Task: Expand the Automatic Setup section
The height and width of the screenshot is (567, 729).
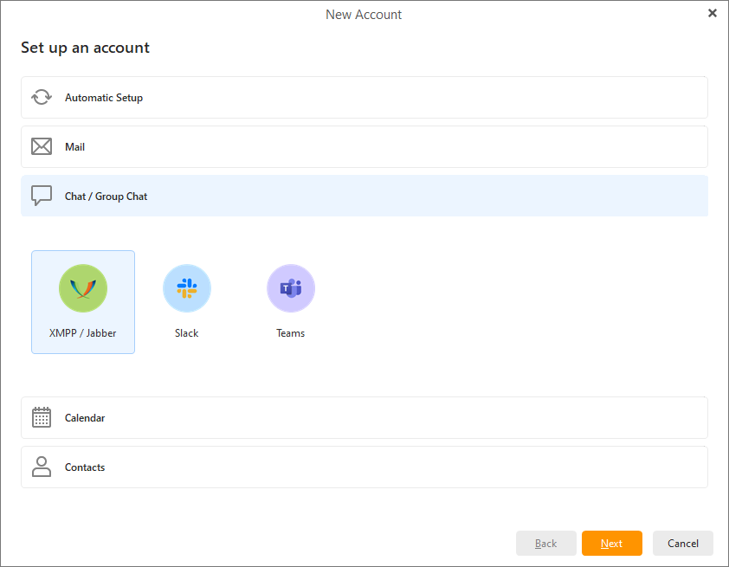Action: pyautogui.click(x=364, y=97)
